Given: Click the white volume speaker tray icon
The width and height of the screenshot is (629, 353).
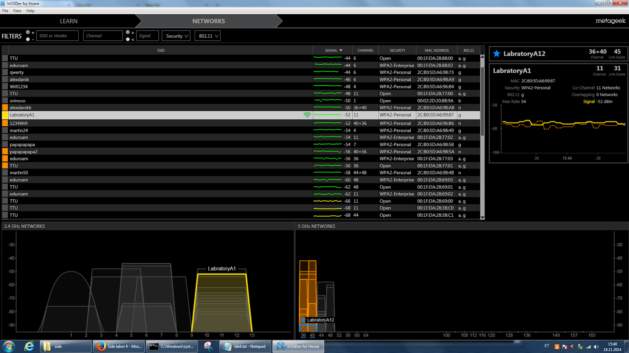Looking at the screenshot, I should [596, 347].
